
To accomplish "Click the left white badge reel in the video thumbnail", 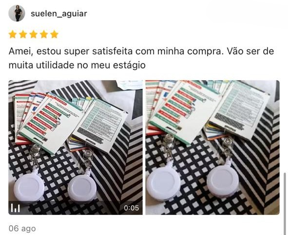I will pyautogui.click(x=29, y=187).
